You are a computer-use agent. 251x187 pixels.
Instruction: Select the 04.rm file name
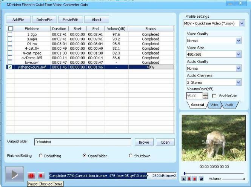click(32, 44)
